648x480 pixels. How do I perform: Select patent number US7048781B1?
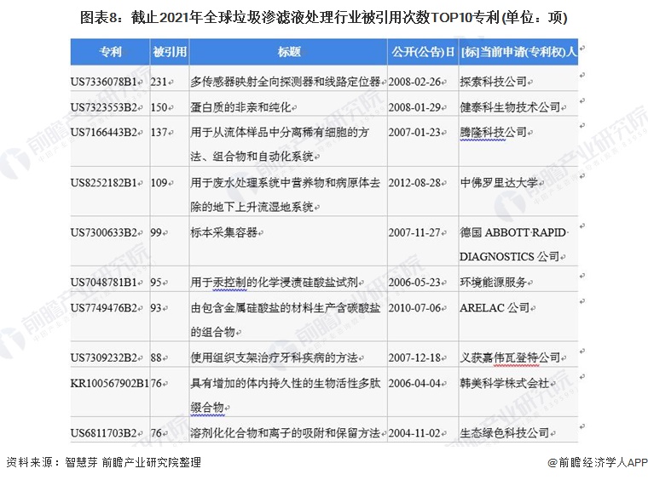[104, 283]
